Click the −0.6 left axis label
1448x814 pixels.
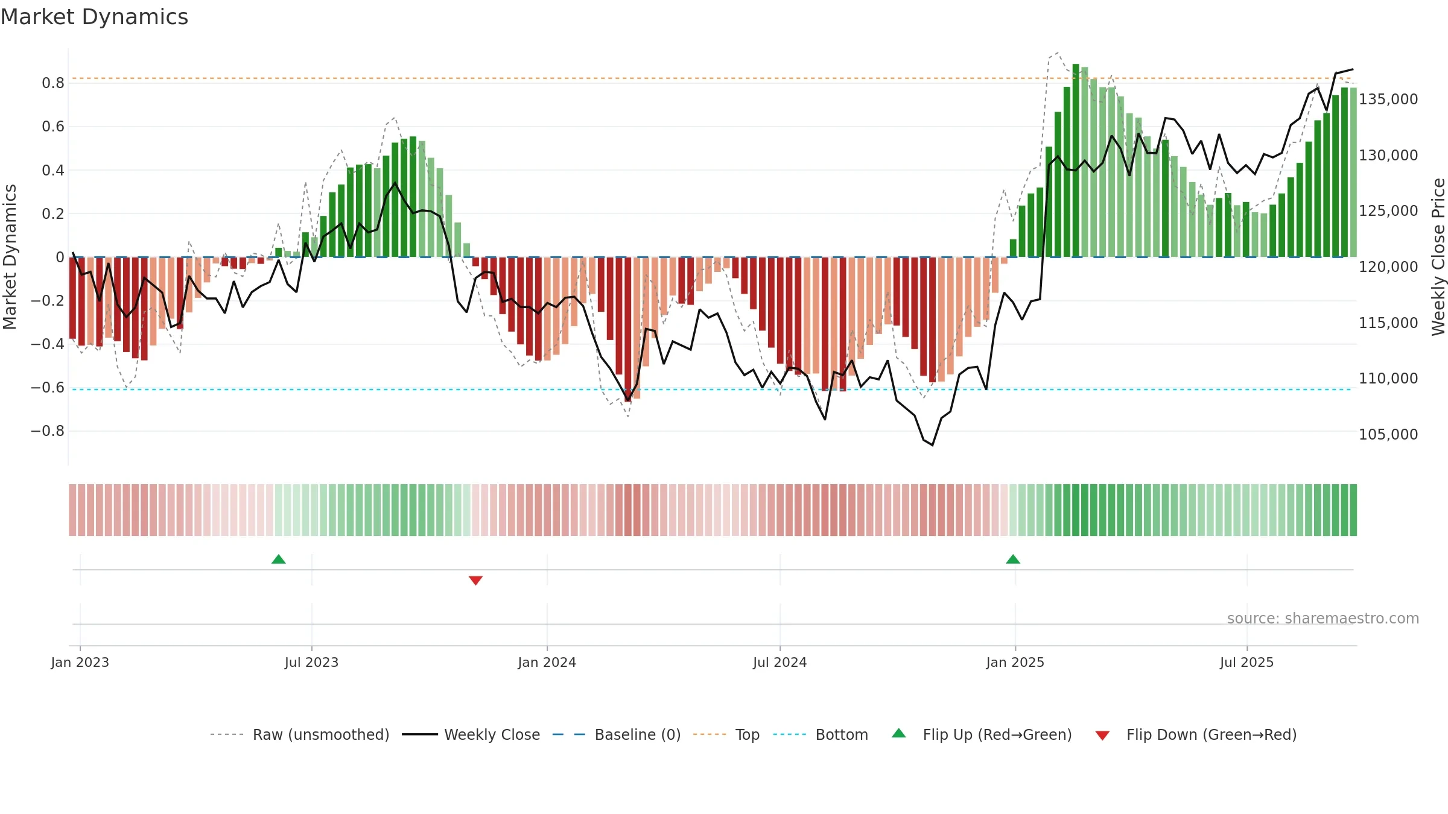coord(47,387)
